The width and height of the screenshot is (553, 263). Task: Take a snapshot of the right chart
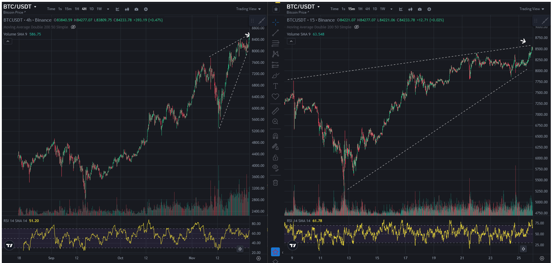point(419,9)
